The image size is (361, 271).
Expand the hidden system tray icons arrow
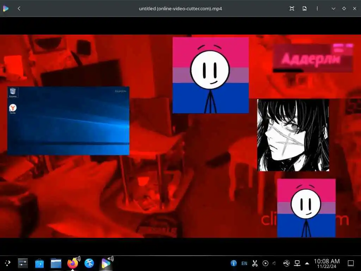point(307,263)
